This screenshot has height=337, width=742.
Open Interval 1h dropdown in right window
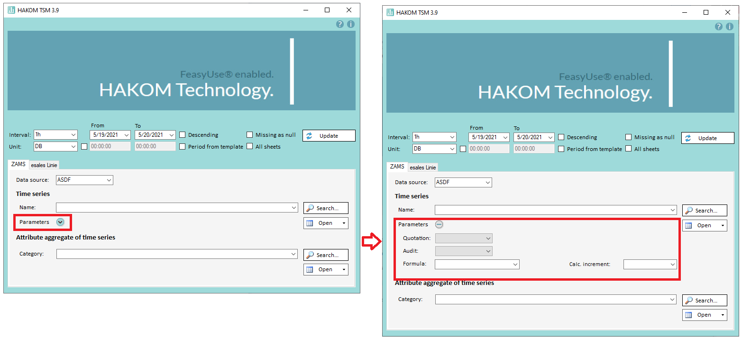(434, 137)
